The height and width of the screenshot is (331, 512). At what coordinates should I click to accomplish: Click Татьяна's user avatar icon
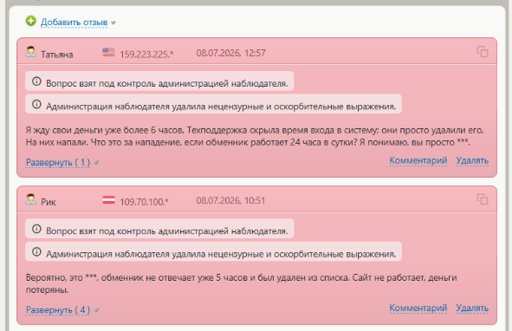click(31, 52)
